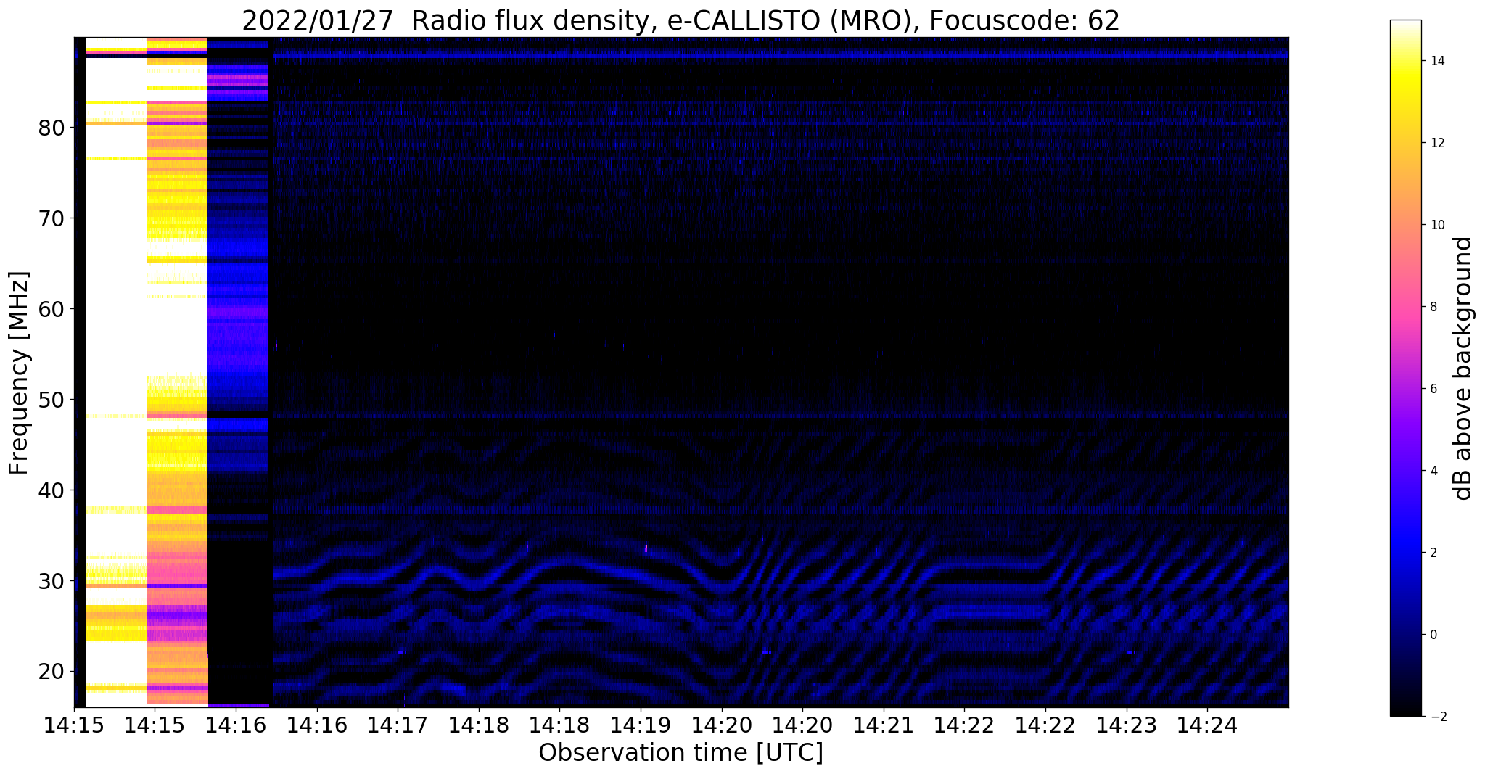
Task: Click the y-axis tick label 60
Action: [52, 310]
